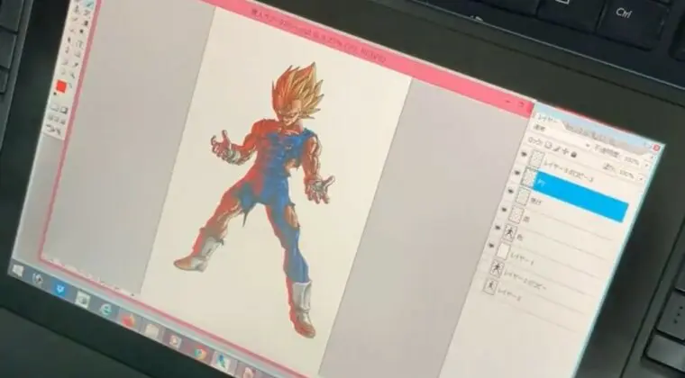Open the file folder taskbar icon
The height and width of the screenshot is (378, 685).
pos(151,330)
